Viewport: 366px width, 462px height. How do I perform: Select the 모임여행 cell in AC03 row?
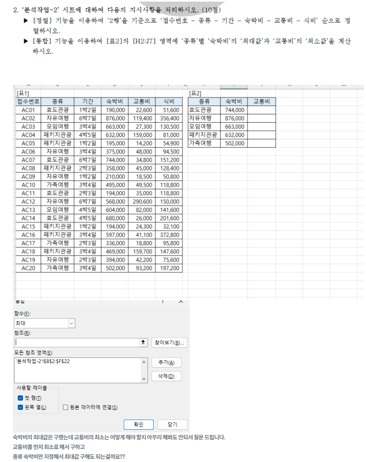coord(58,127)
